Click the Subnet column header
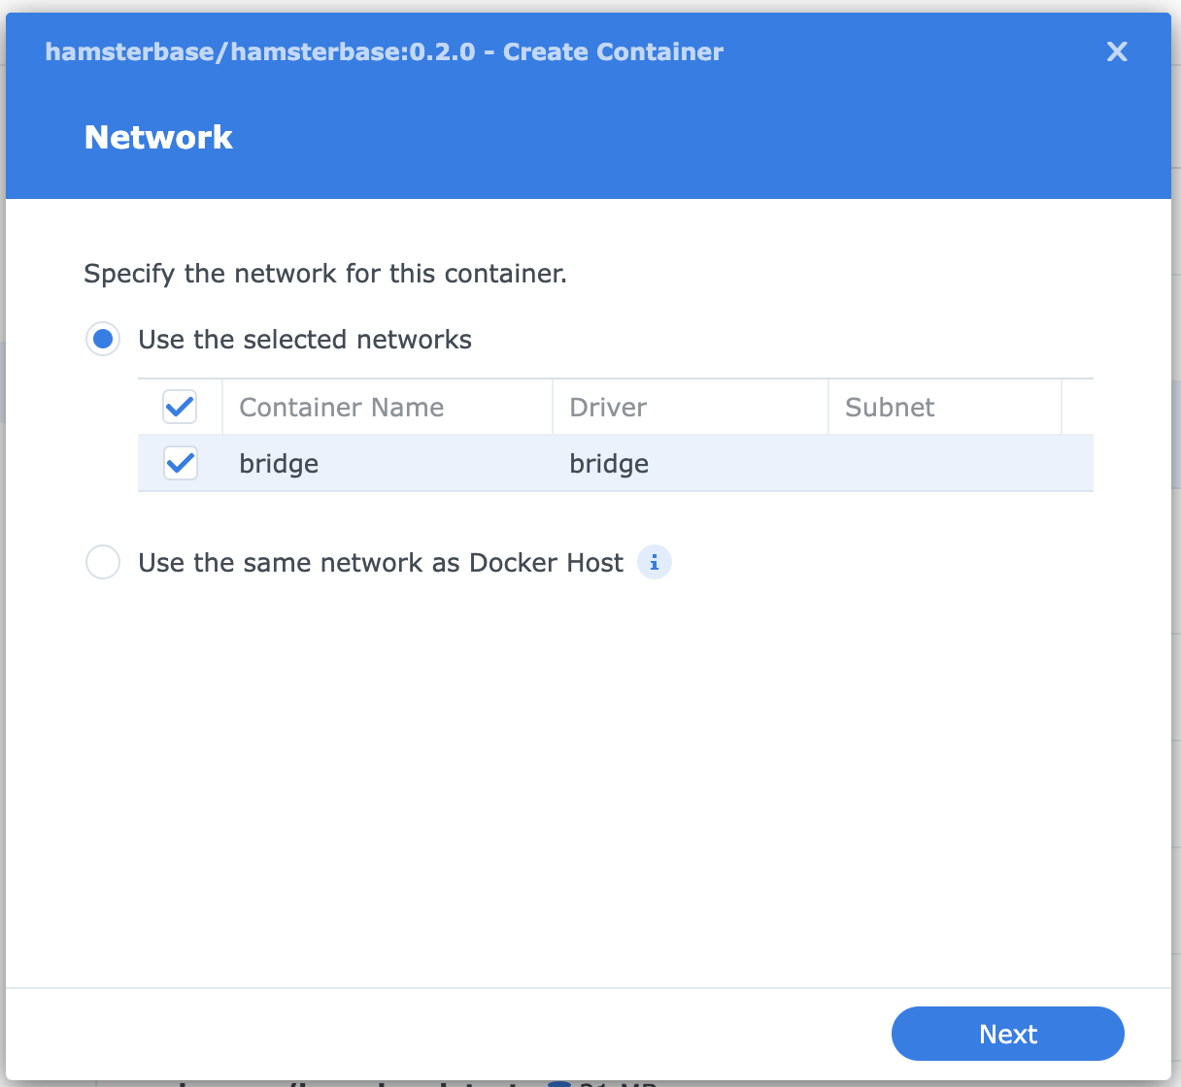This screenshot has height=1087, width=1181. (890, 408)
